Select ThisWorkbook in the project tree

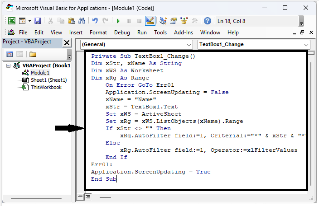(46, 87)
